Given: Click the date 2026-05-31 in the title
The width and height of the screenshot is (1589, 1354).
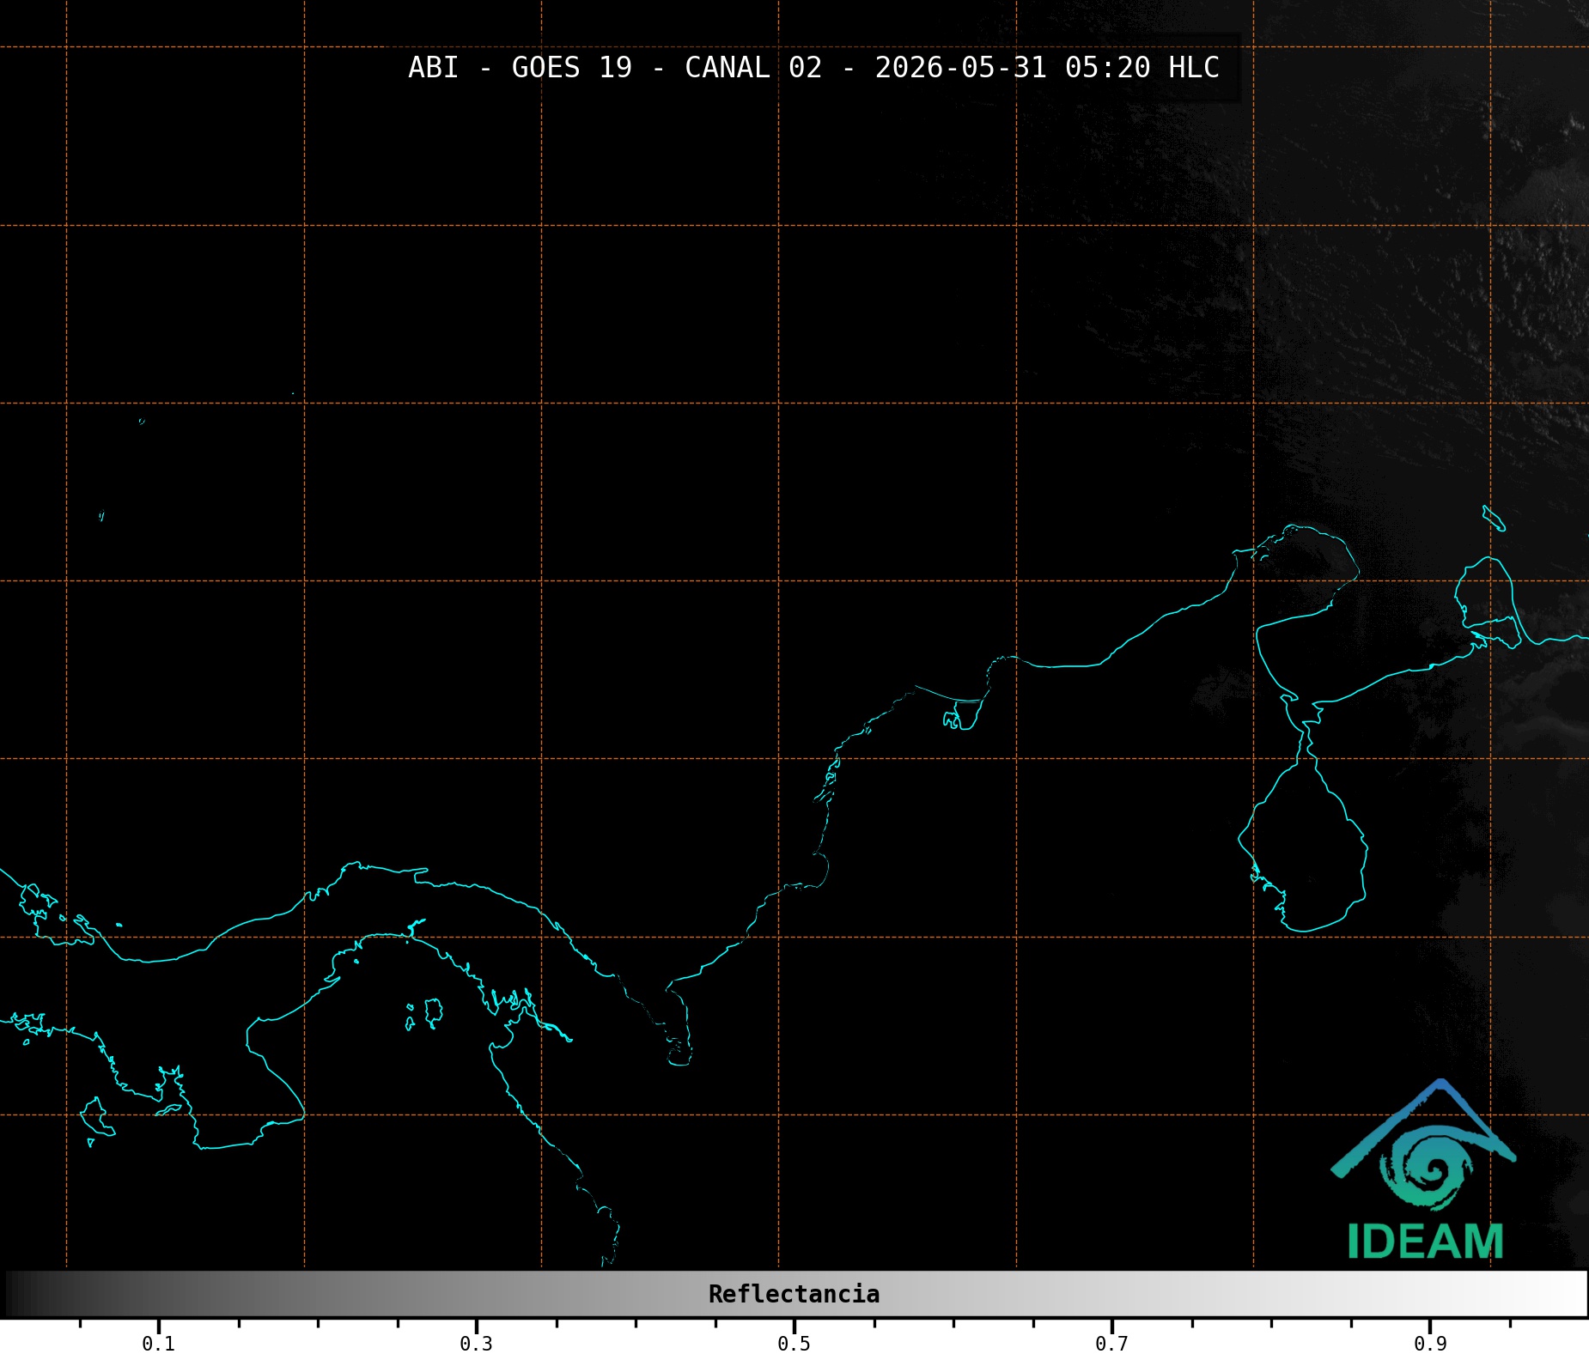Looking at the screenshot, I should pyautogui.click(x=960, y=68).
